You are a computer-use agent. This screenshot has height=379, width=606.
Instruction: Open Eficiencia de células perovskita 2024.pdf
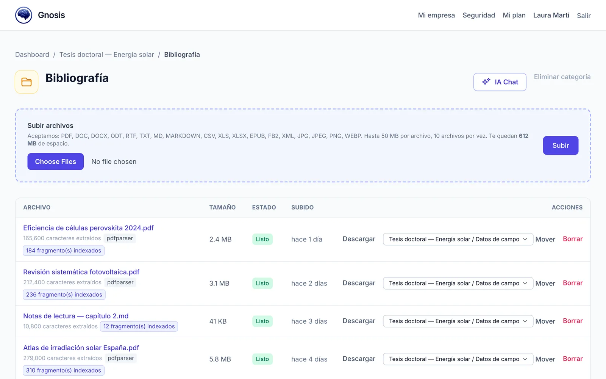88,228
